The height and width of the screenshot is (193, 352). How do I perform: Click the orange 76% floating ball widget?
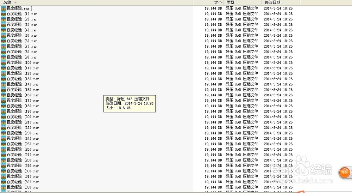pos(345,173)
